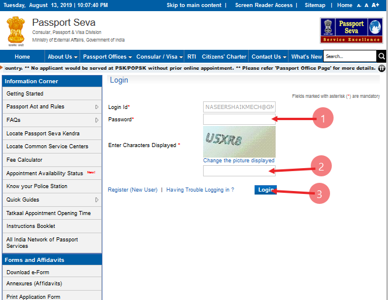Increase font size with A+ button

tap(375, 5)
